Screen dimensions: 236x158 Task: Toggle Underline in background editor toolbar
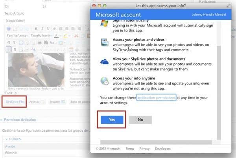[x=48, y=29]
